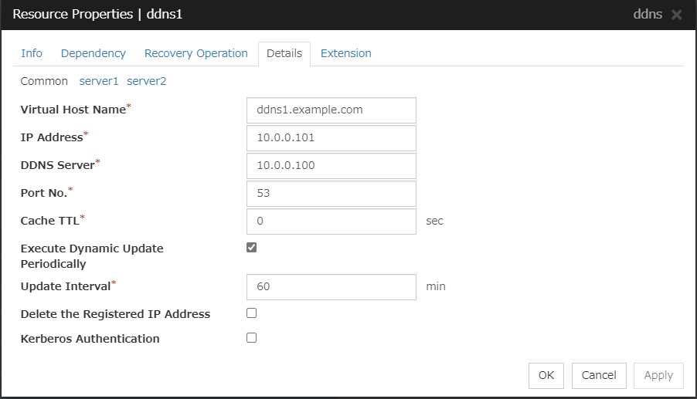
Task: Click the Cancel button
Action: click(599, 375)
